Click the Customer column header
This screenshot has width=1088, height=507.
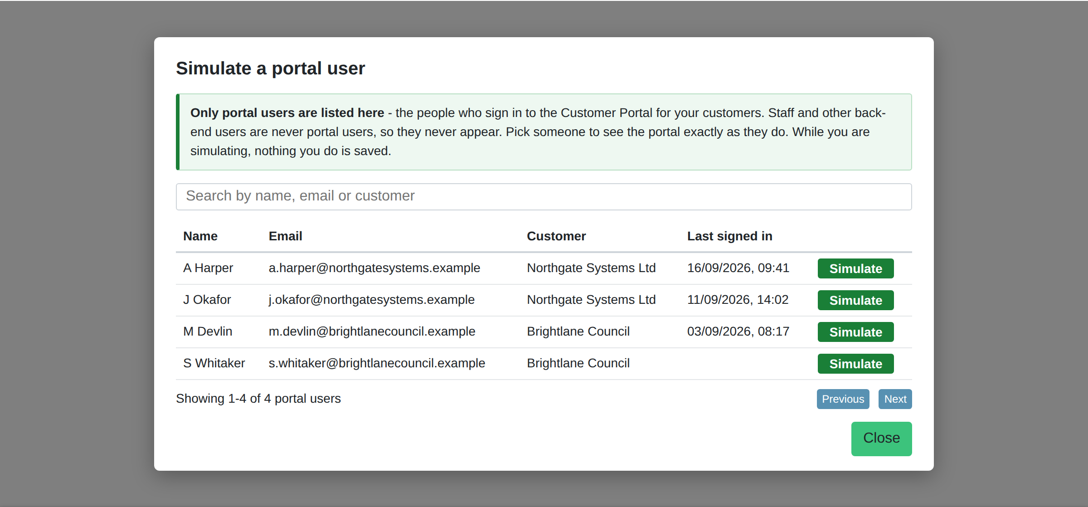pyautogui.click(x=556, y=236)
